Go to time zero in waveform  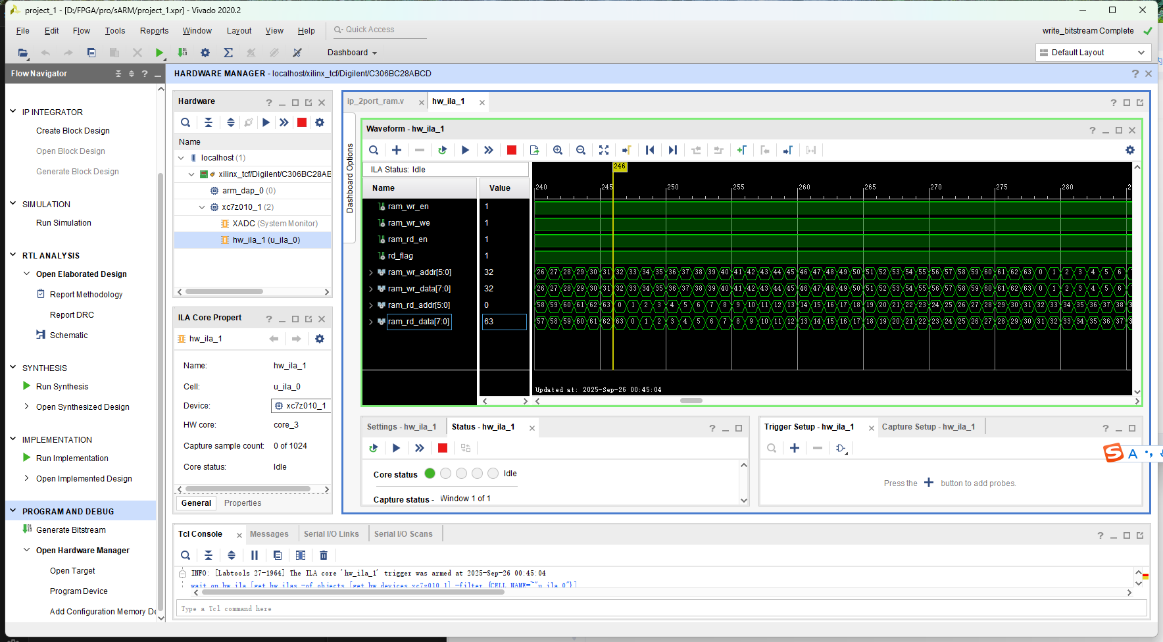pyautogui.click(x=650, y=150)
